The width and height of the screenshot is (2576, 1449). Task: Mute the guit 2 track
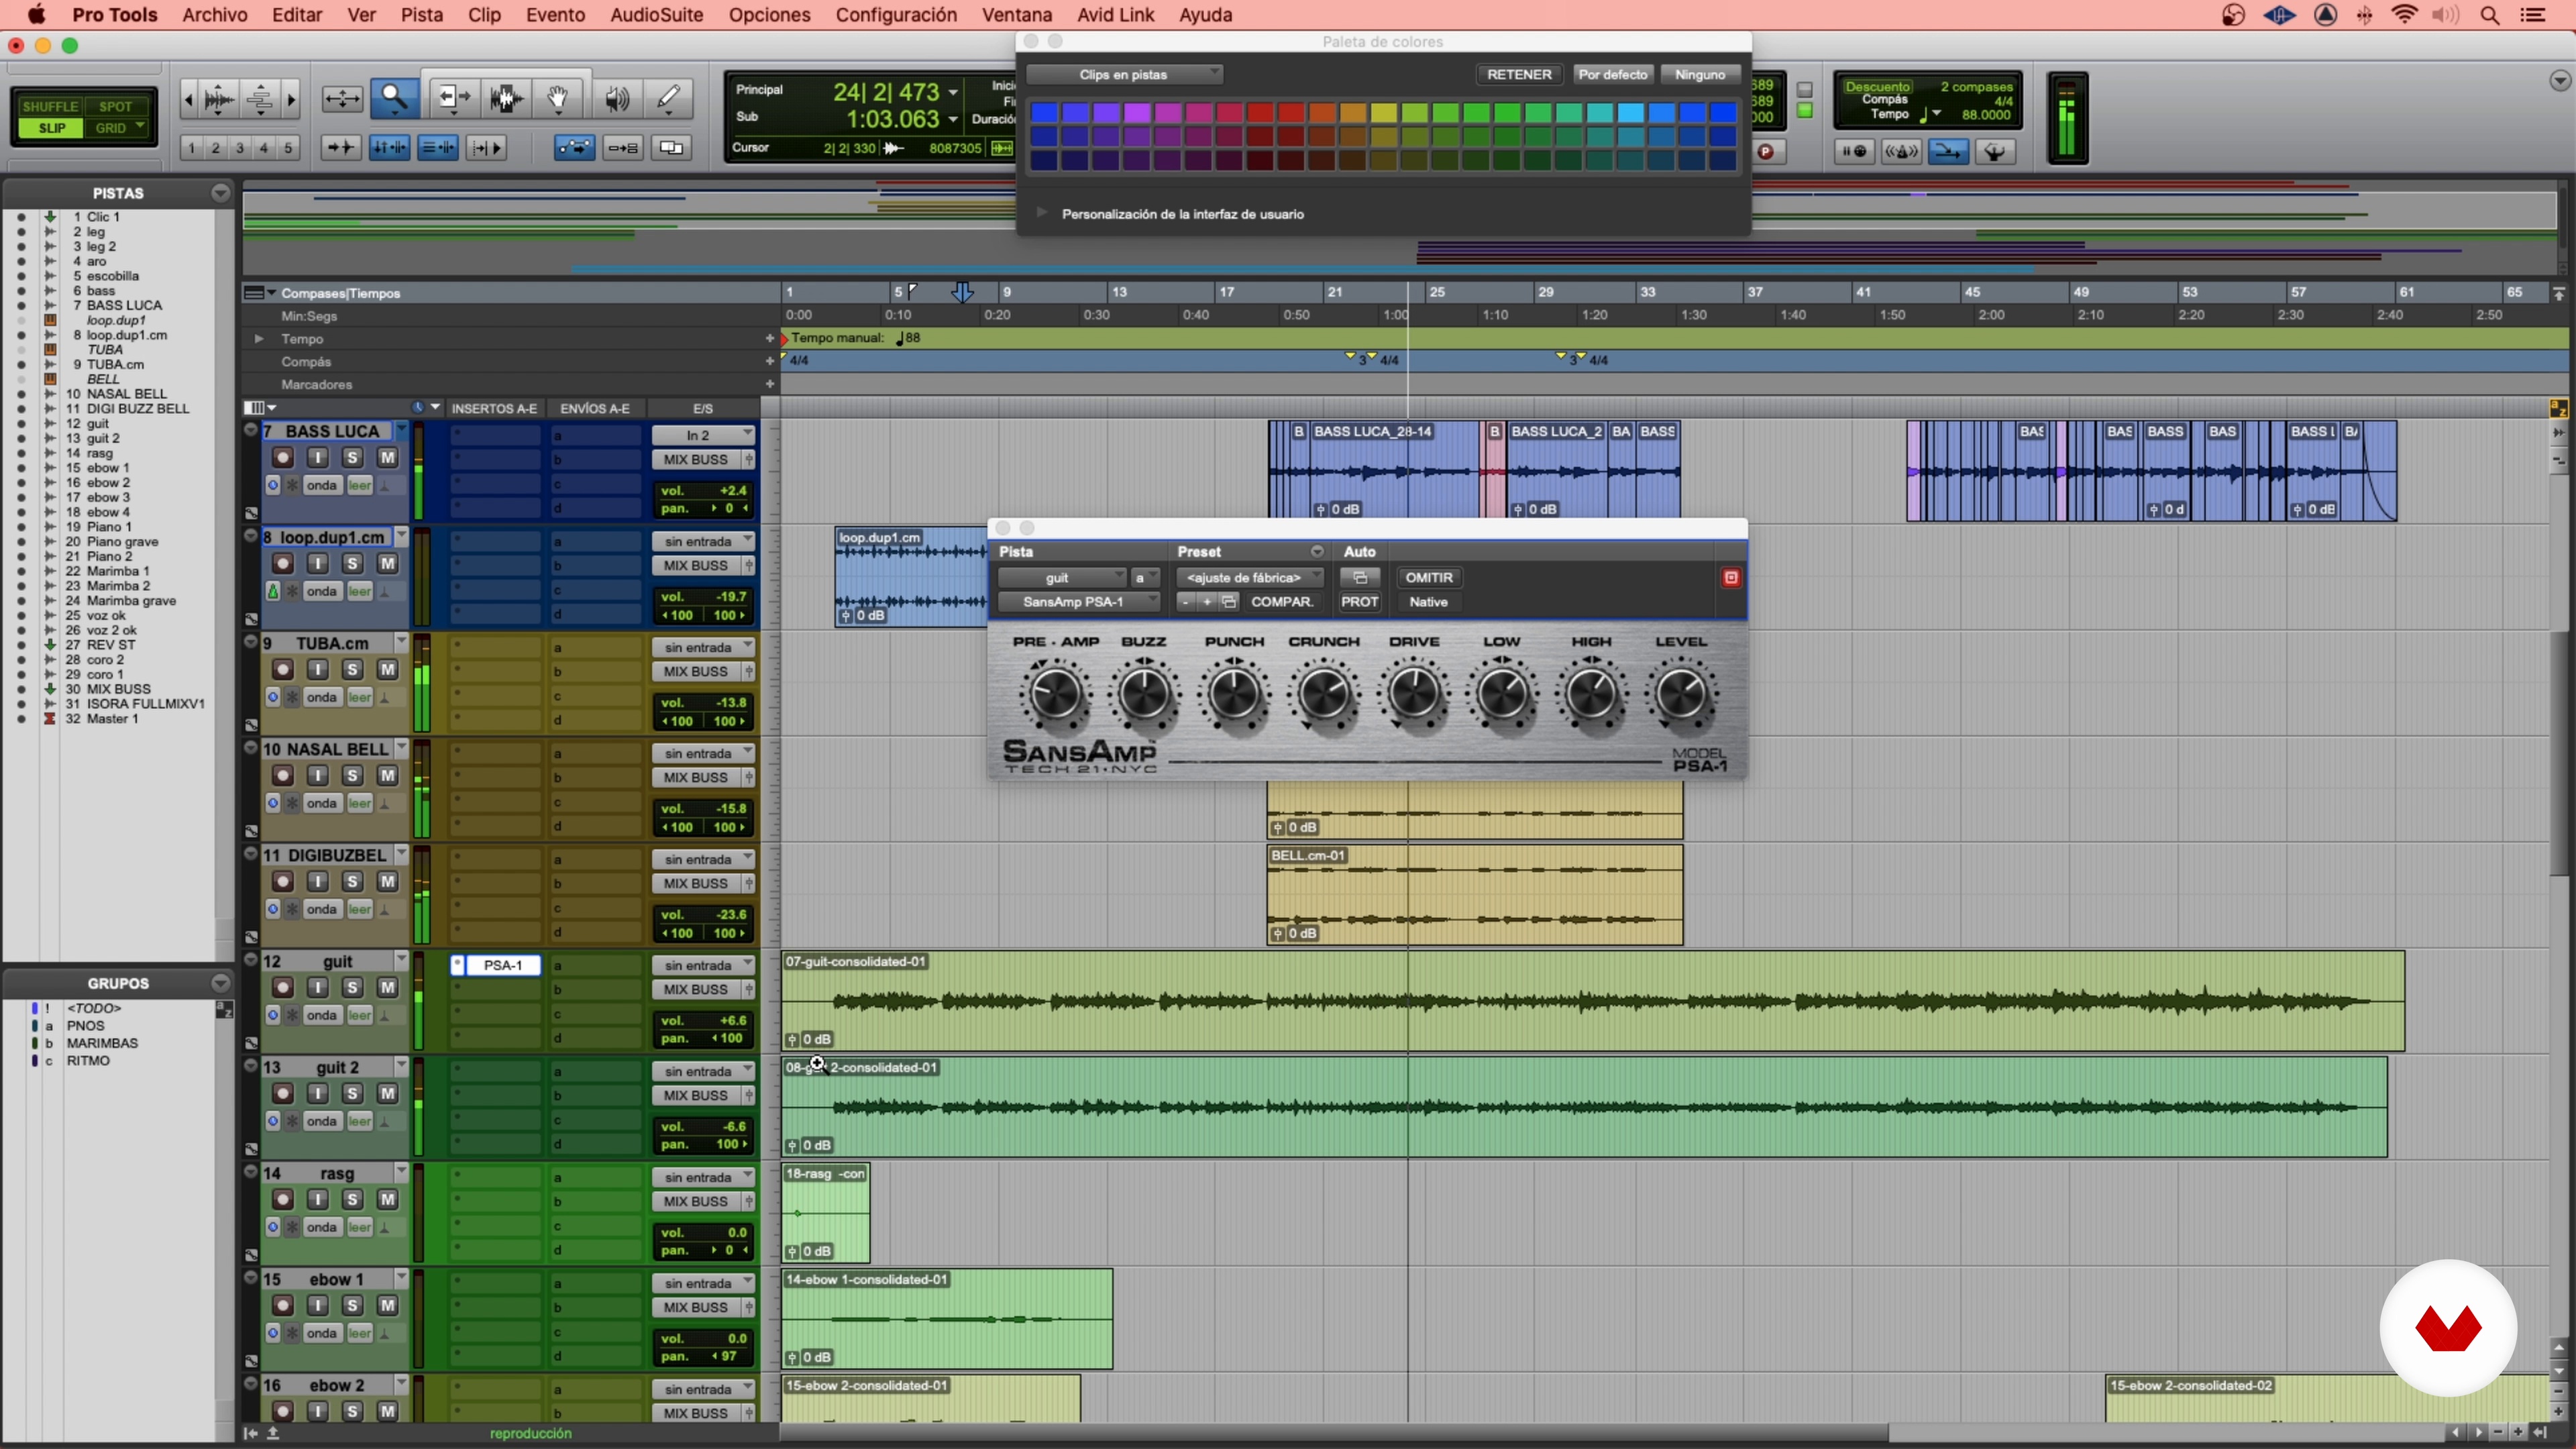(387, 1093)
